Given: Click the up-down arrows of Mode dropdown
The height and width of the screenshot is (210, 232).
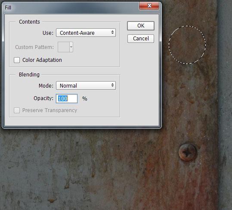Looking at the screenshot, I should click(x=113, y=85).
